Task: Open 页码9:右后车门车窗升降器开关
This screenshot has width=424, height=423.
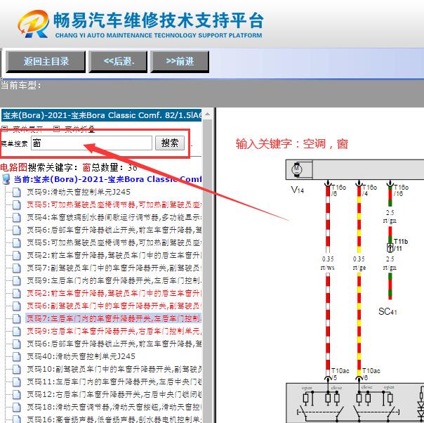Action: pyautogui.click(x=114, y=331)
